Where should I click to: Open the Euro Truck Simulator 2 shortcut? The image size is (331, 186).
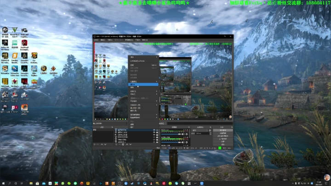[5, 96]
